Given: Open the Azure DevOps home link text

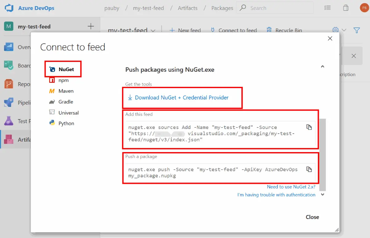Looking at the screenshot, I should tap(36, 8).
